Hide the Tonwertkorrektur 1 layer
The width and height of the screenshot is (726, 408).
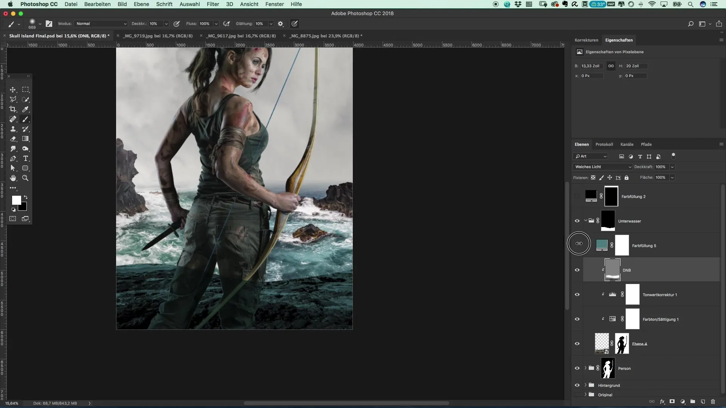pos(577,295)
